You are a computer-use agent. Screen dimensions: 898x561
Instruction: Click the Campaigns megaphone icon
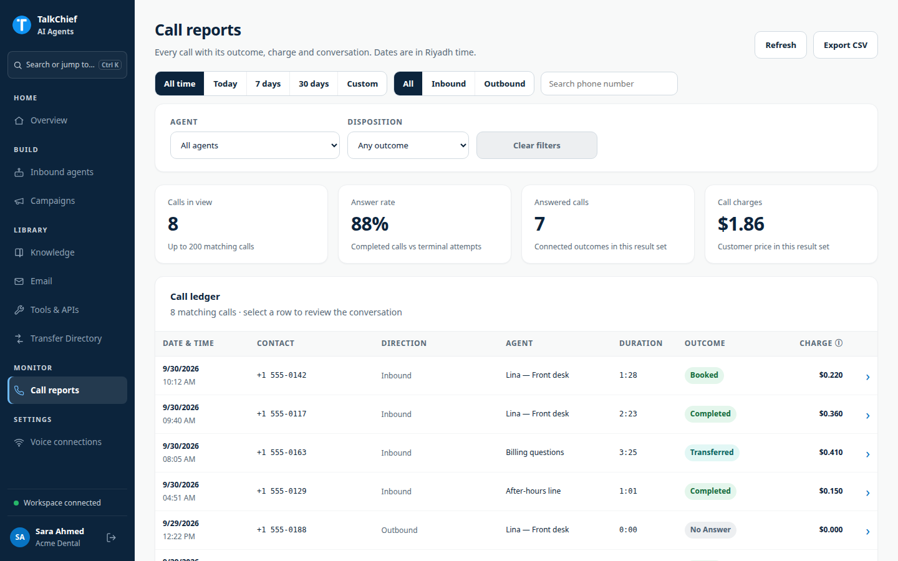click(19, 201)
